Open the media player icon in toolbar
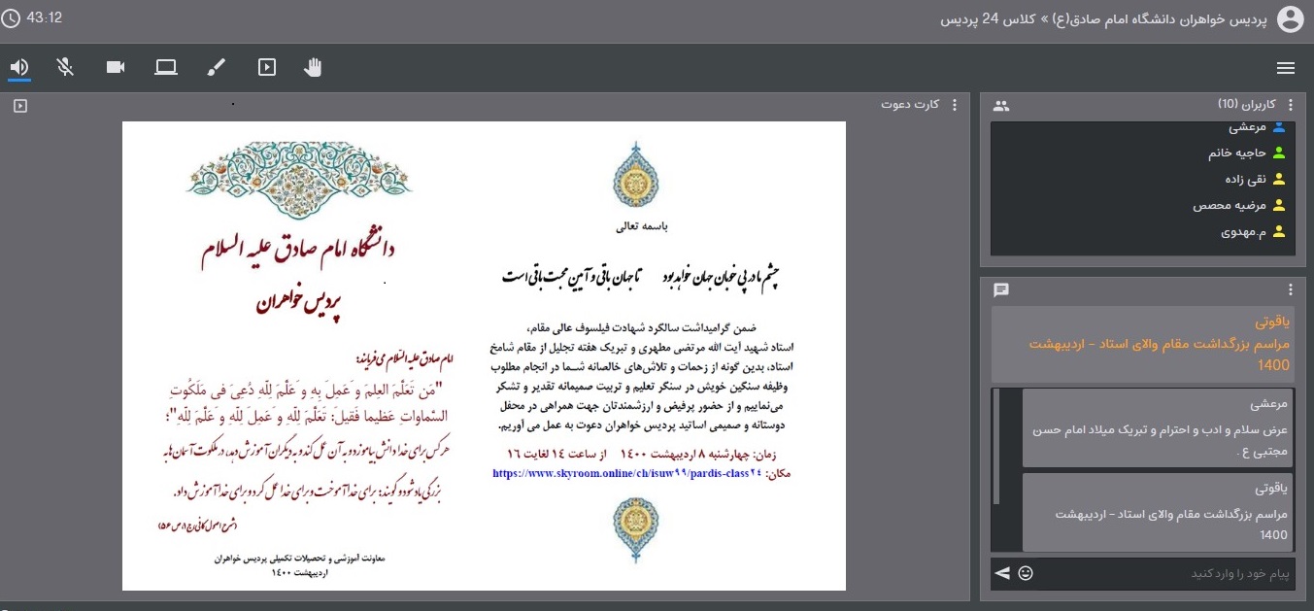1314x611 pixels. coord(267,67)
